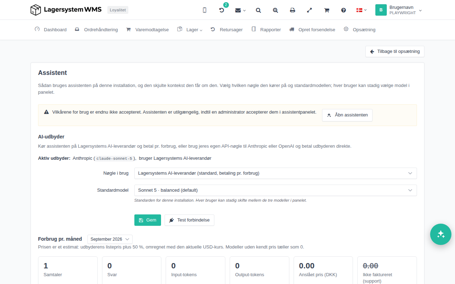455x284 pixels.
Task: Click the Anslået pris (DKK) card
Action: [x=323, y=270]
